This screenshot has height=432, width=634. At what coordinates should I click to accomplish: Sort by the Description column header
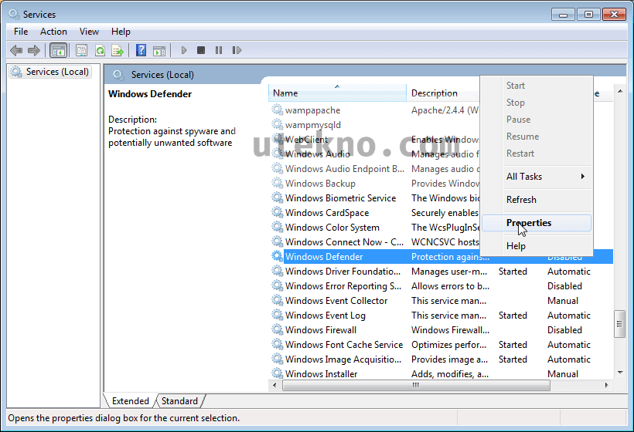pyautogui.click(x=443, y=93)
